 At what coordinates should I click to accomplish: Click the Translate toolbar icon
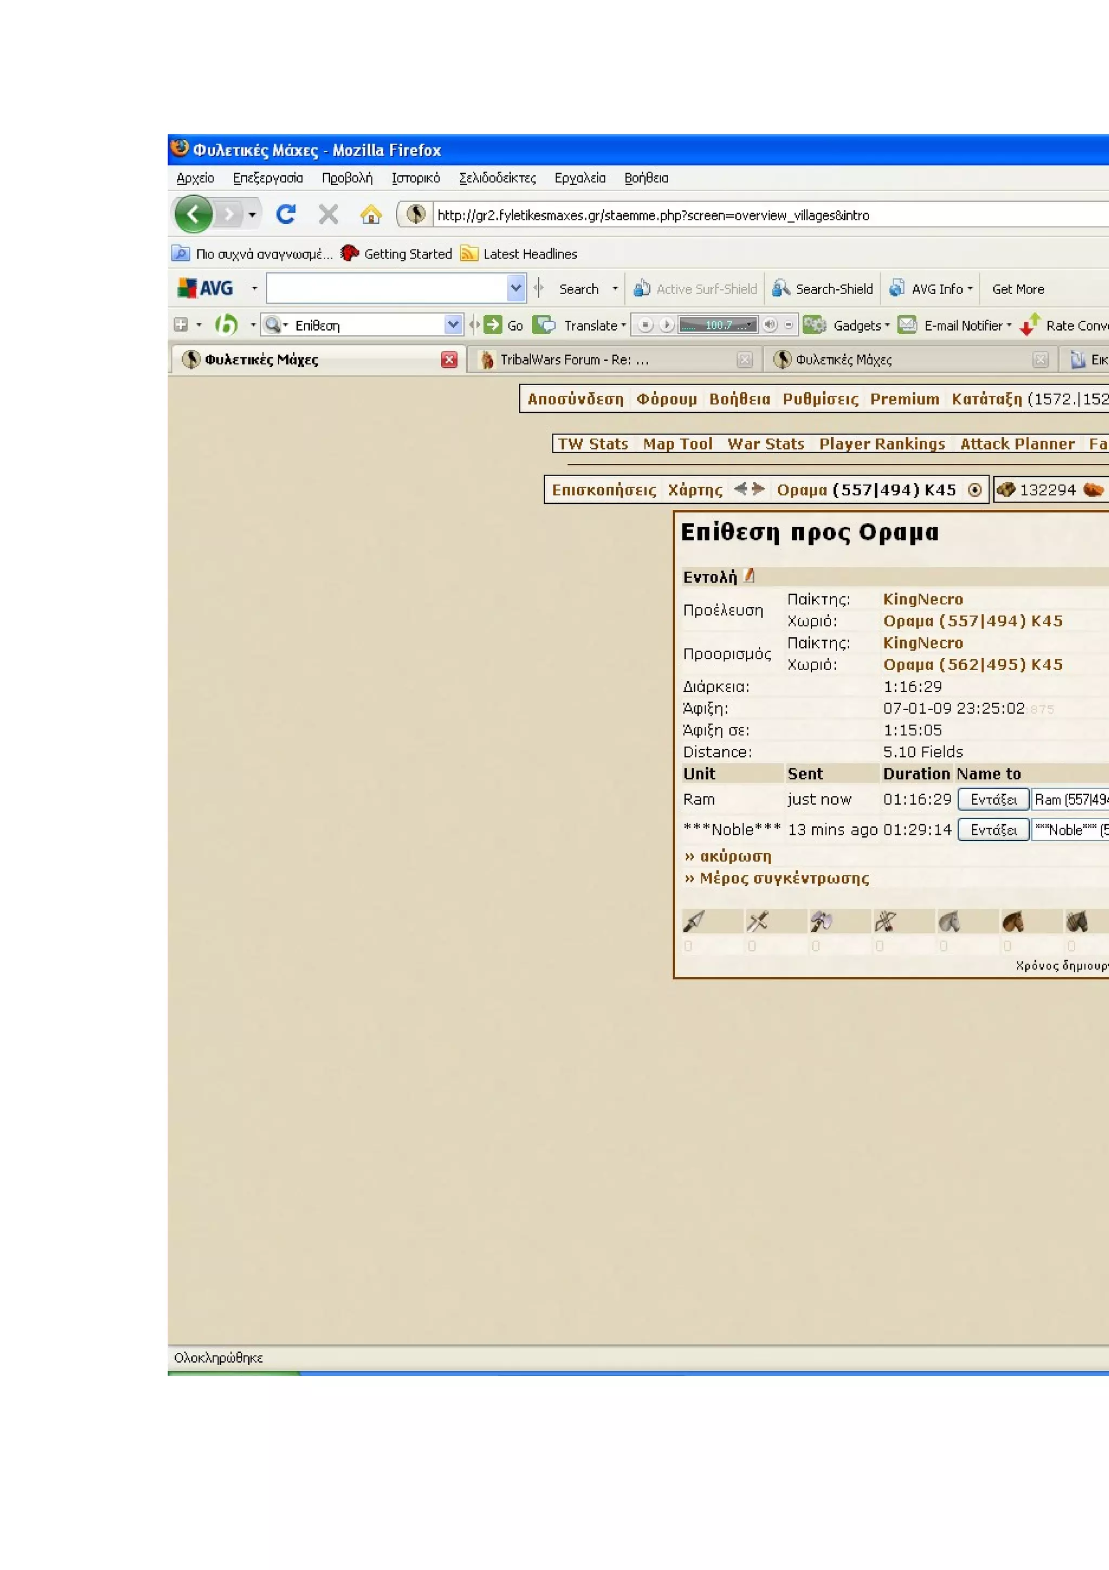click(x=544, y=325)
